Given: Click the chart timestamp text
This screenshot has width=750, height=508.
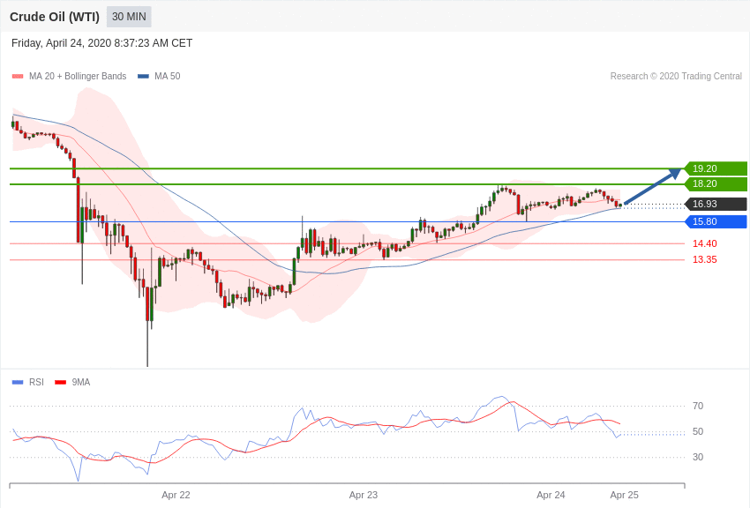Looking at the screenshot, I should 101,43.
